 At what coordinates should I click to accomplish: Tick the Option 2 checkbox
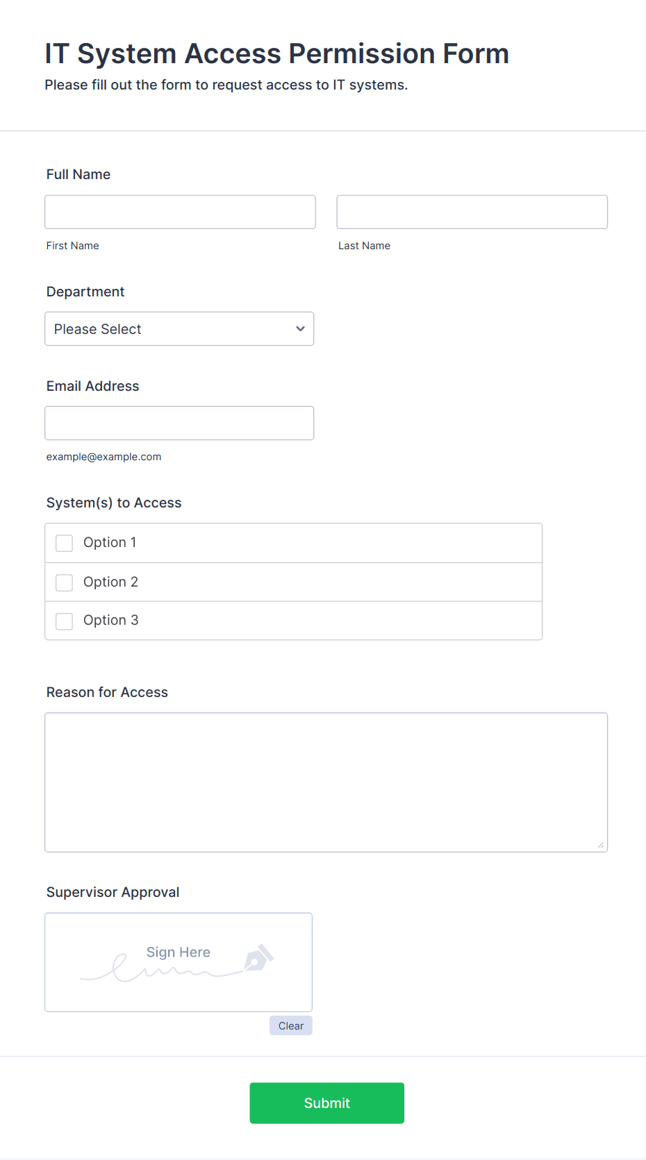[x=65, y=582]
